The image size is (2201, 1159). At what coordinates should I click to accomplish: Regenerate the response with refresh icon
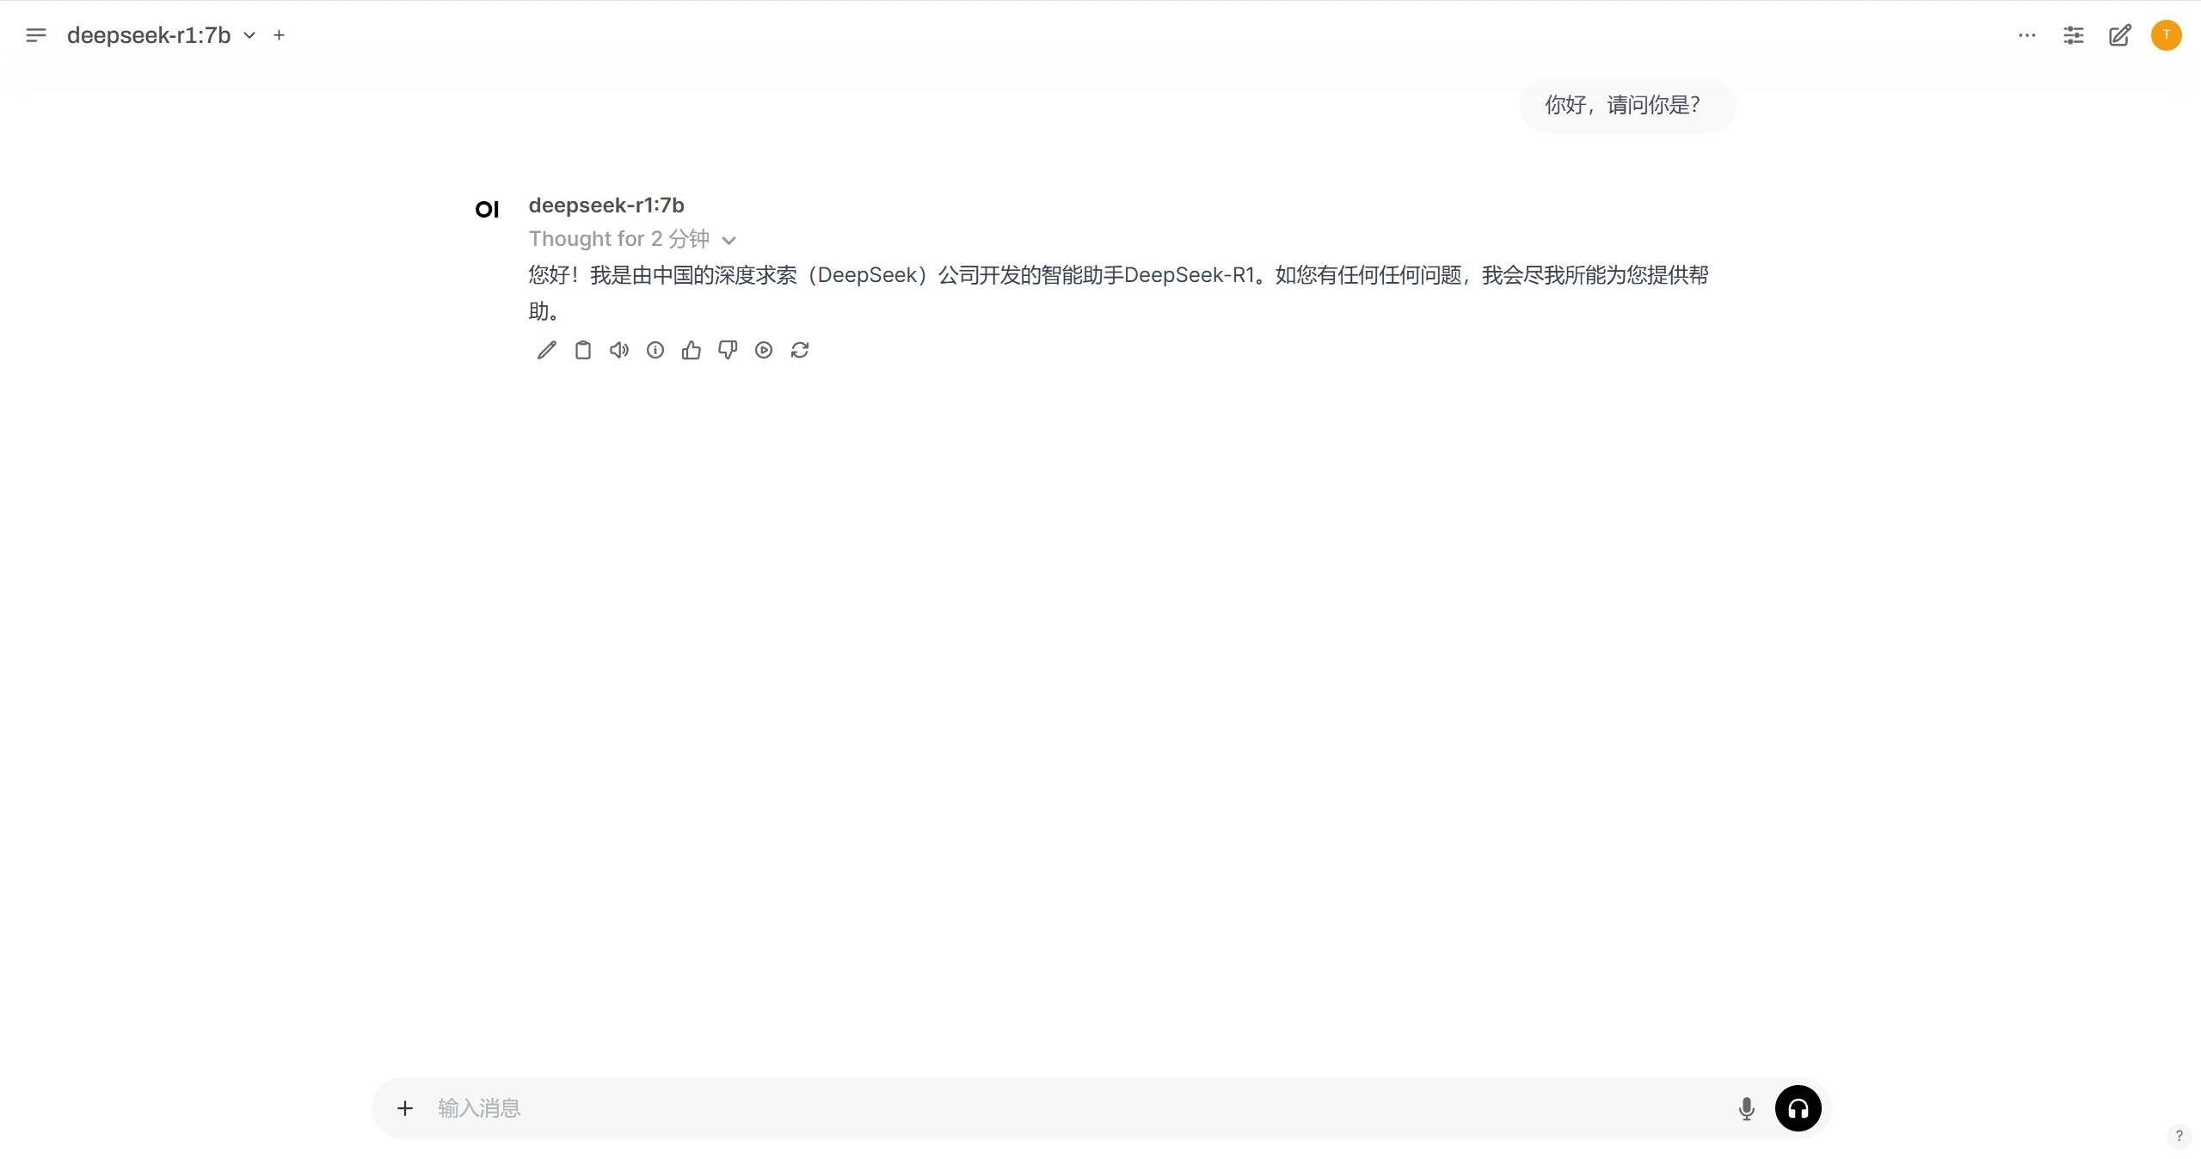point(800,350)
